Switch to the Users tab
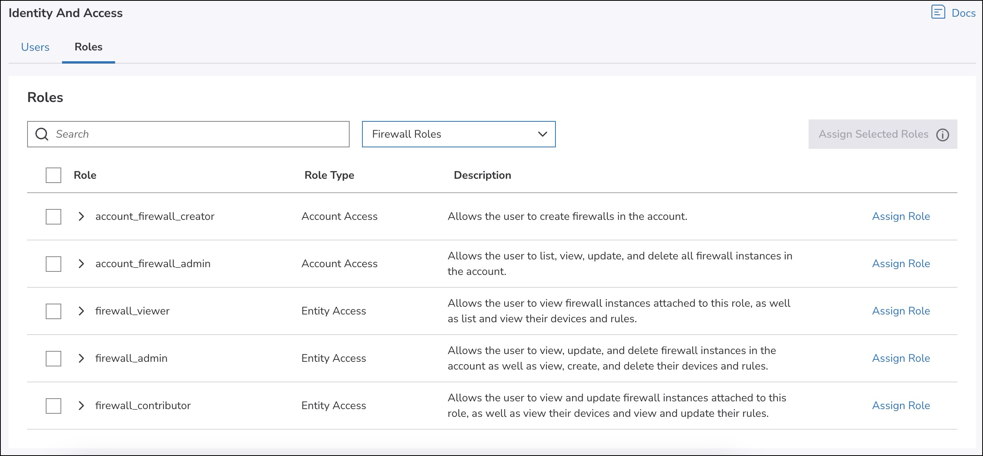 pyautogui.click(x=35, y=47)
